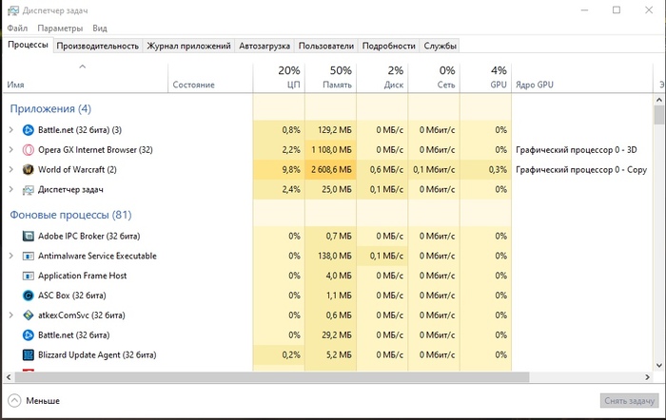
Task: Click the Battle.net app icon under Приложения
Action: (29, 130)
